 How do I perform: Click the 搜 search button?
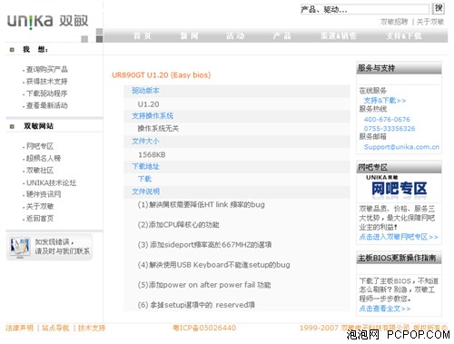tap(439, 8)
